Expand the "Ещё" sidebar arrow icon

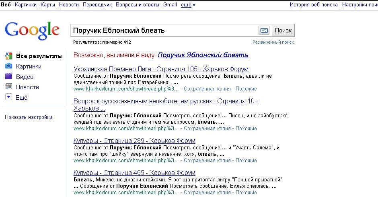(x=9, y=97)
